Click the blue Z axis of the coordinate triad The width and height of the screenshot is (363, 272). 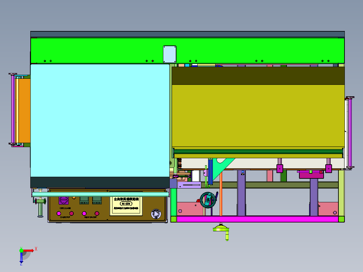pos(21,258)
